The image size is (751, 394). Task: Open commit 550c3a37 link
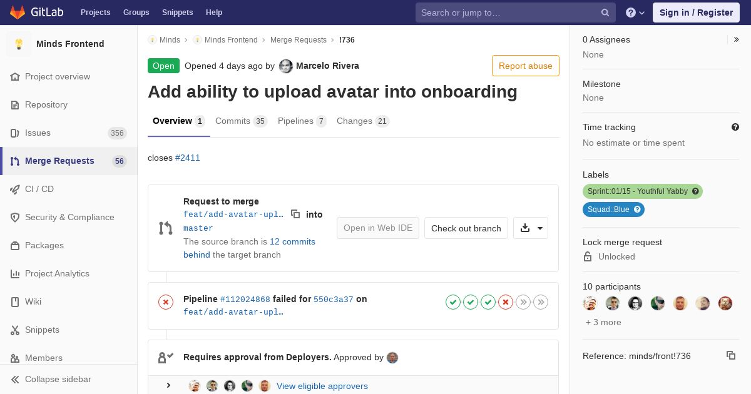coord(334,300)
